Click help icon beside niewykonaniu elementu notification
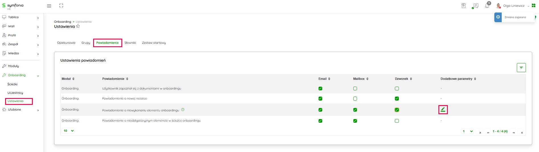The width and height of the screenshot is (539, 152). pyautogui.click(x=183, y=110)
